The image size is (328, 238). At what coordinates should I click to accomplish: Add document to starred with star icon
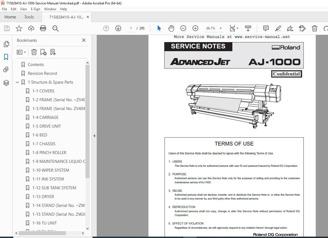coord(19,28)
